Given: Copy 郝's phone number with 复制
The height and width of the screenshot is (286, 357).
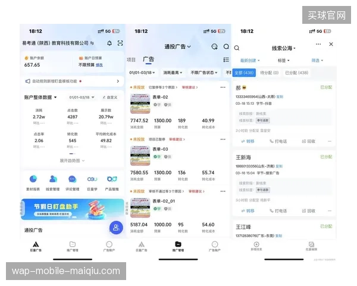Looking at the screenshot, I should click(x=280, y=97).
